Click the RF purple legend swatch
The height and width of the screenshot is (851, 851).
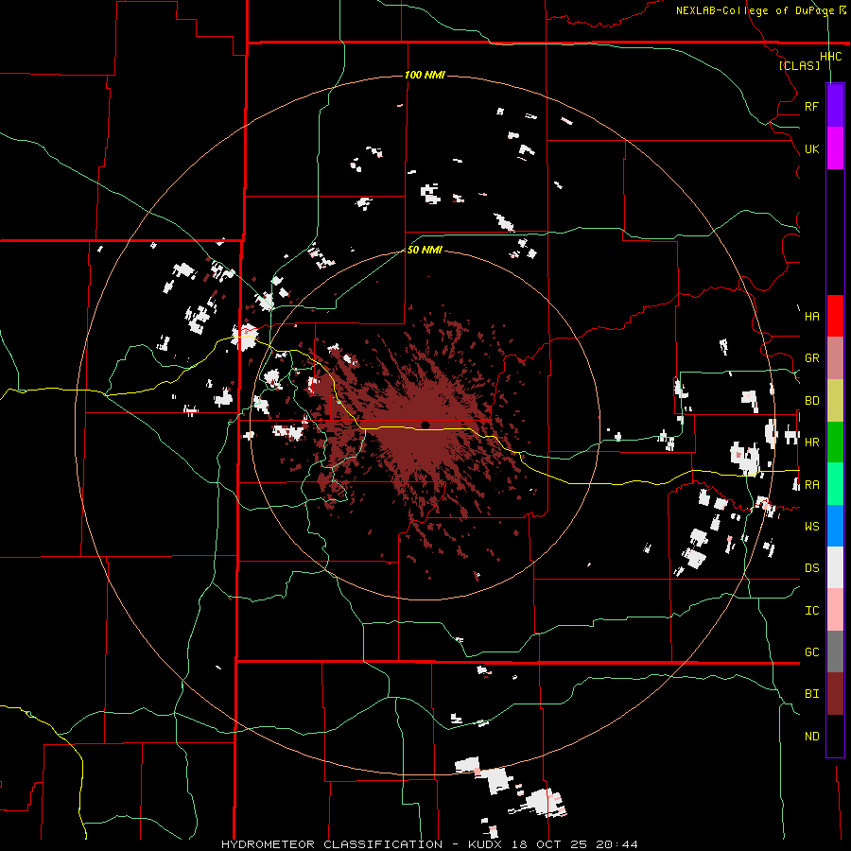coord(835,106)
